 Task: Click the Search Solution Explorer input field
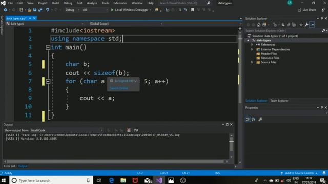click(283, 31)
